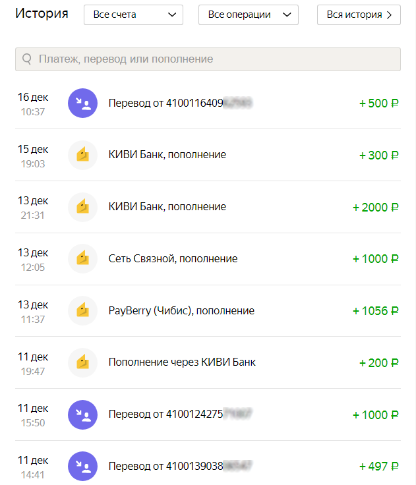Click the +1056 ₽ amount

pos(375,310)
